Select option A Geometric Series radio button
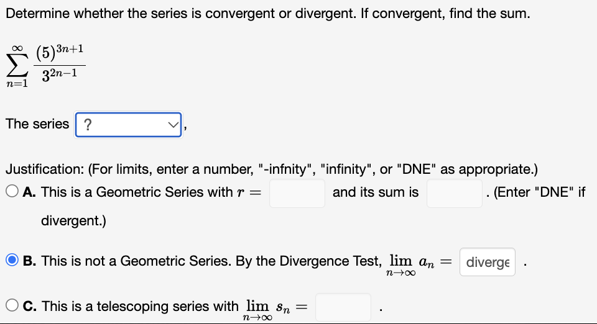 (x=12, y=191)
